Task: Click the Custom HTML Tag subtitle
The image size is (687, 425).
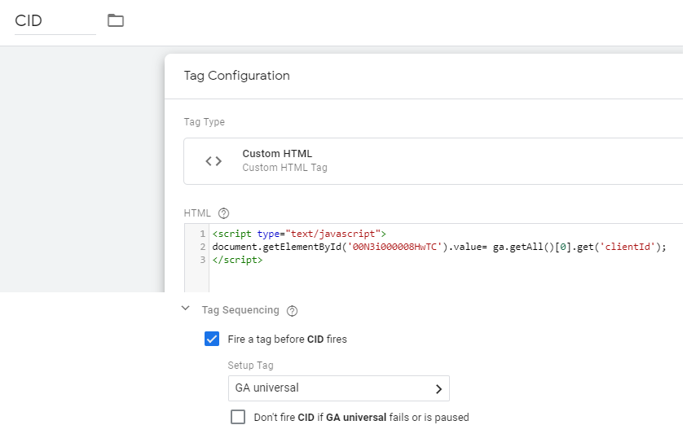Action: tap(284, 168)
